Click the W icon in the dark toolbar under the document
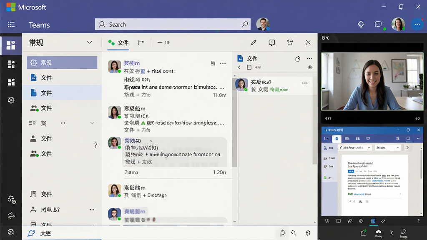The image size is (427, 240). click(327, 221)
